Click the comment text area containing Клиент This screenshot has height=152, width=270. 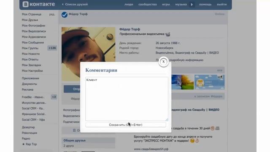point(127,99)
